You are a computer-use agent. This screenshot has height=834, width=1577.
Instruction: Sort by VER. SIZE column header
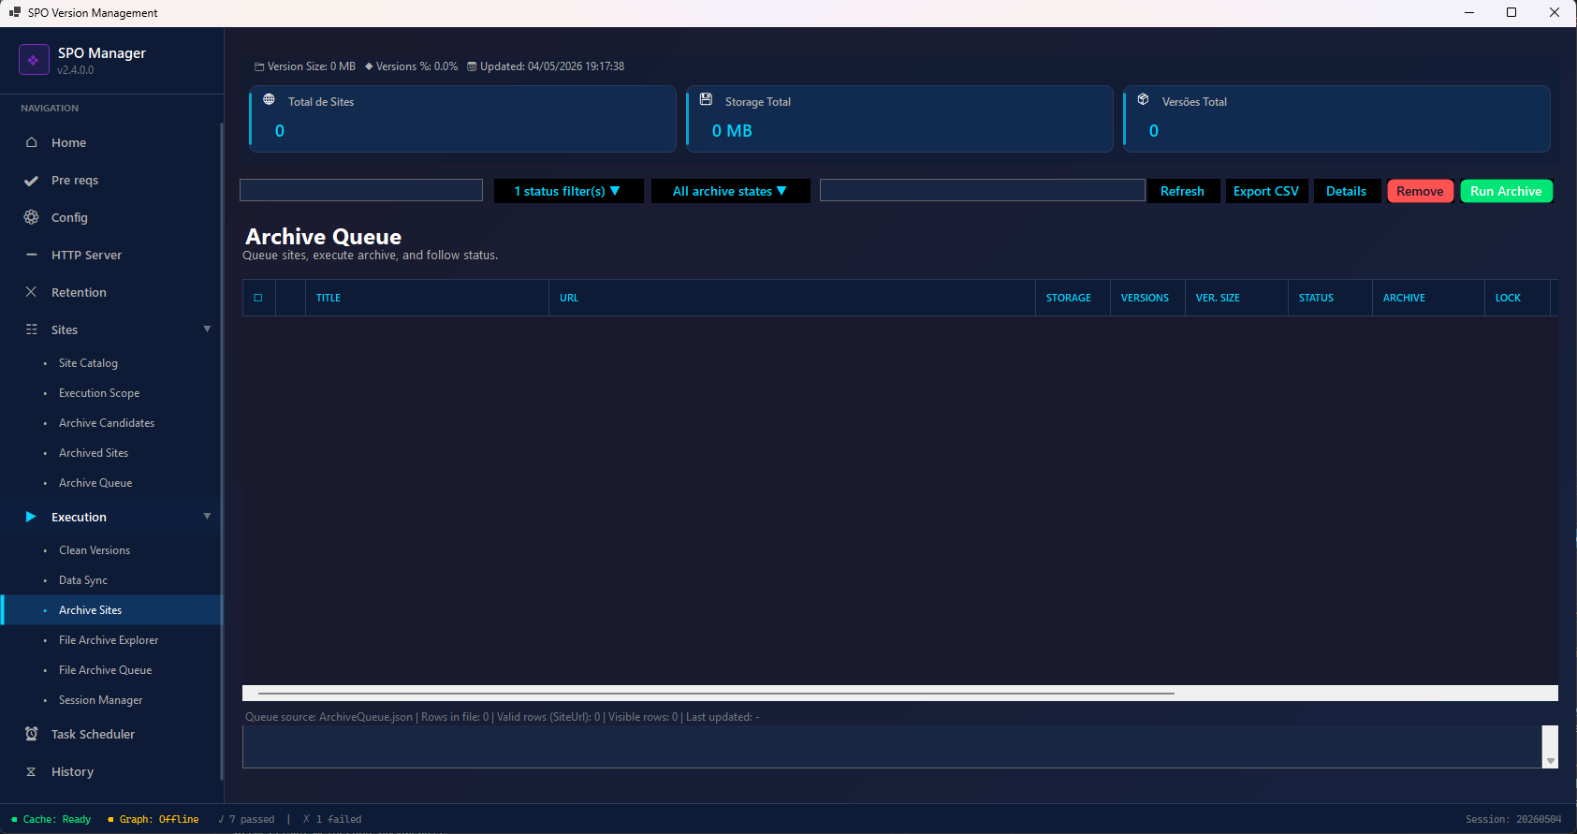(x=1236, y=298)
